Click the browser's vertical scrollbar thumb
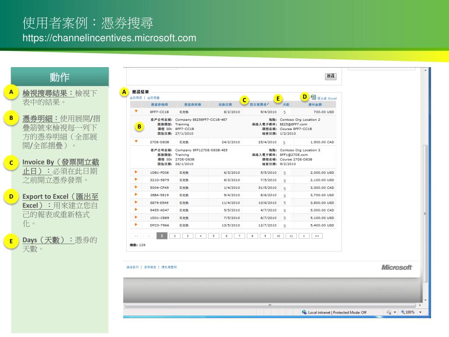This screenshot has height=337, width=449. 425,214
